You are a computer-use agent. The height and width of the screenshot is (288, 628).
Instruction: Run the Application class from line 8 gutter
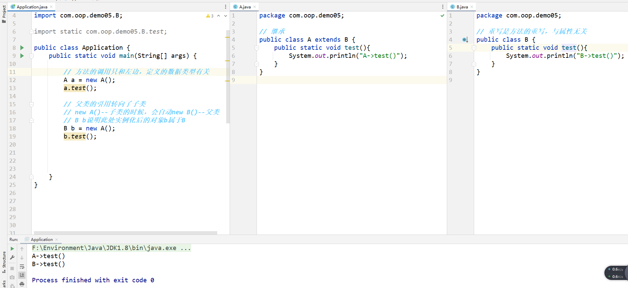pyautogui.click(x=22, y=48)
